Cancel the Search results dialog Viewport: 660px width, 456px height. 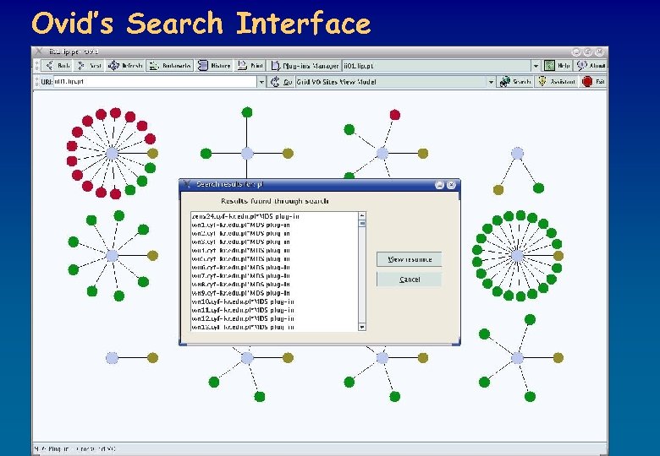[x=410, y=280]
